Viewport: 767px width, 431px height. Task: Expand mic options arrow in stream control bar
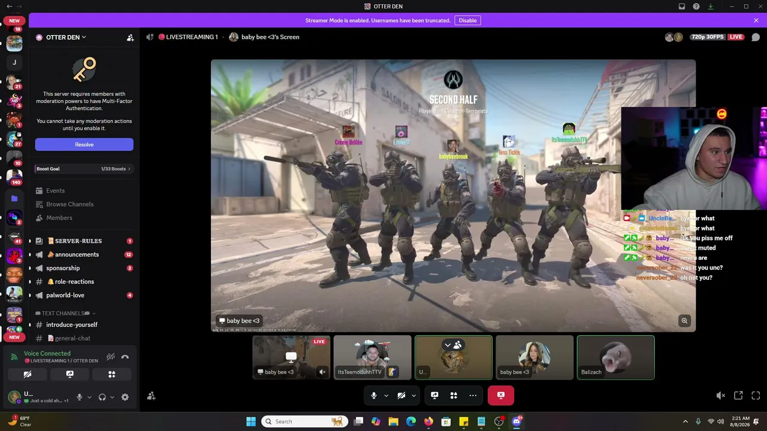(386, 396)
